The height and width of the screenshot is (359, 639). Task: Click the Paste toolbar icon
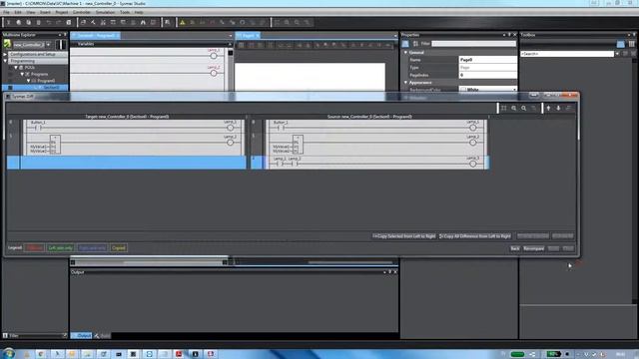(29, 22)
